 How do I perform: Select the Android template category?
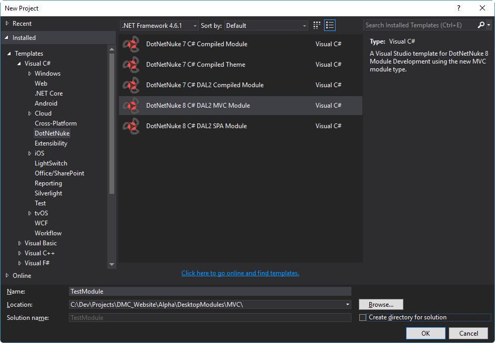(x=46, y=103)
